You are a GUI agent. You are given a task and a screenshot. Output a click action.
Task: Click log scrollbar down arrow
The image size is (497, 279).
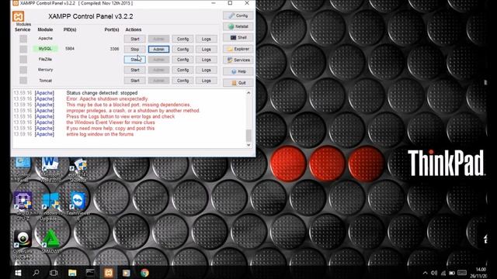[x=248, y=145]
